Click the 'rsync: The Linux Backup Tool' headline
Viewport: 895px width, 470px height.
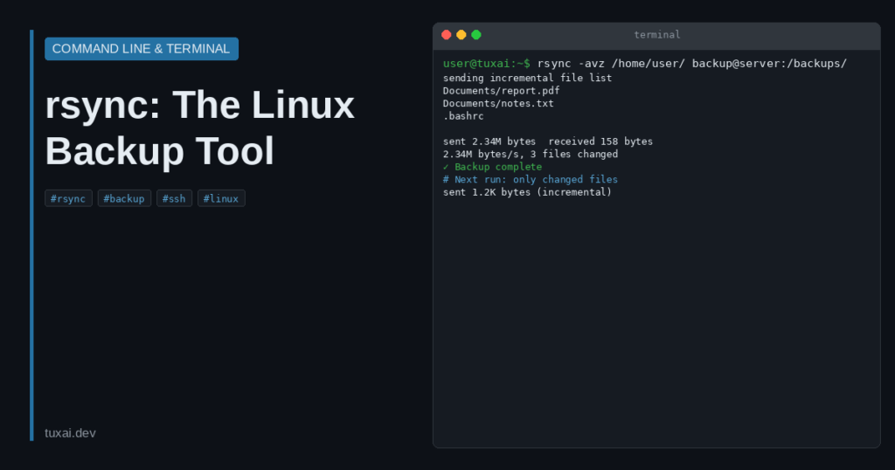coord(200,128)
